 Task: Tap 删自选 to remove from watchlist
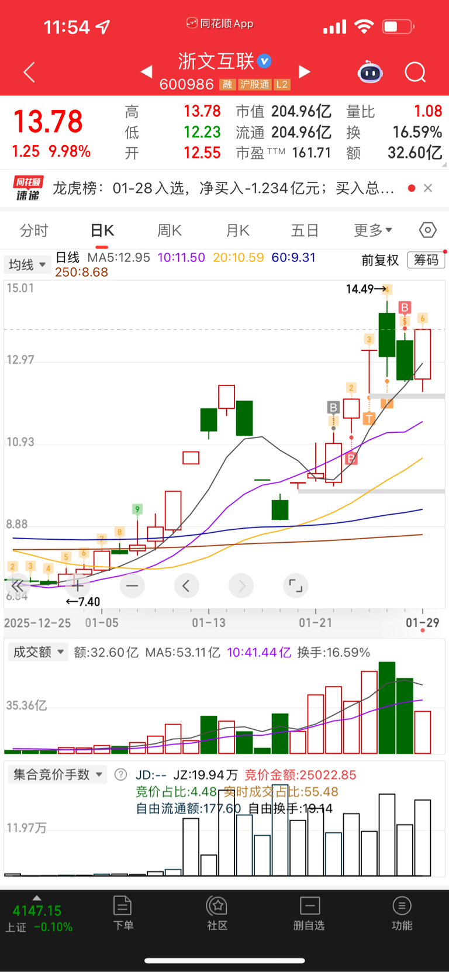click(x=309, y=913)
